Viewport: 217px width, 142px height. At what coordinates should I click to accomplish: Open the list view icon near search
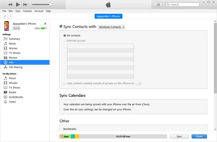tap(158, 5)
